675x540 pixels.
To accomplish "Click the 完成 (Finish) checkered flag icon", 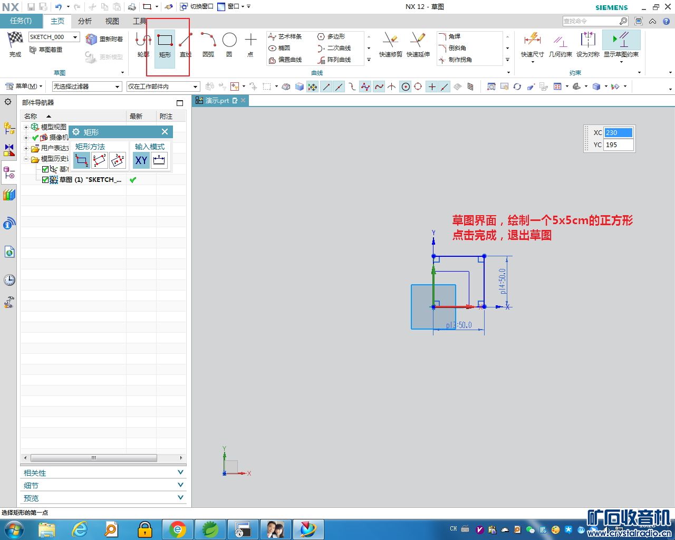I will pos(15,39).
